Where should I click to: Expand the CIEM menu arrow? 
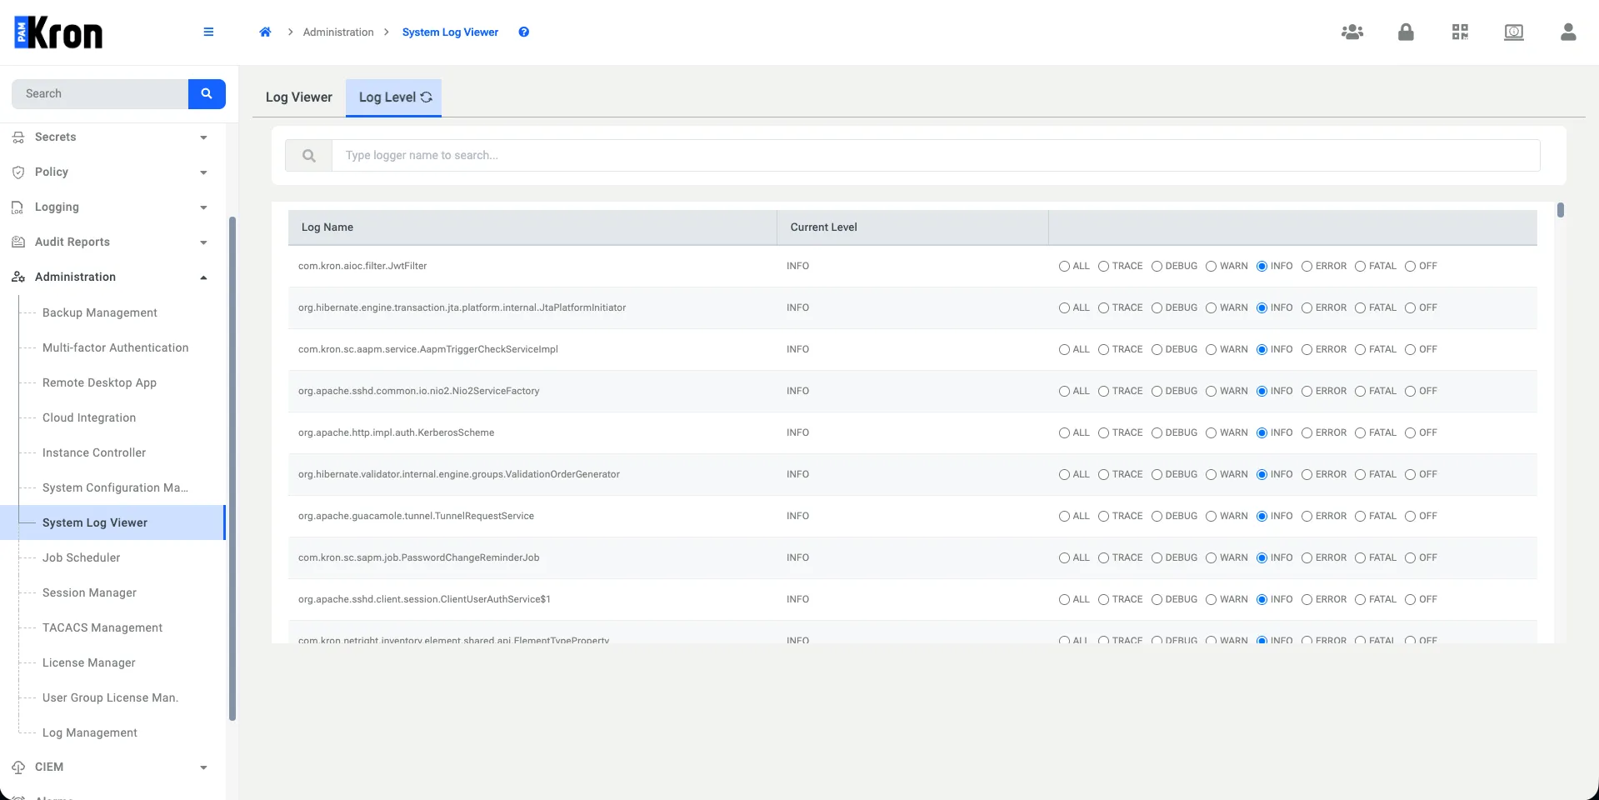point(203,767)
